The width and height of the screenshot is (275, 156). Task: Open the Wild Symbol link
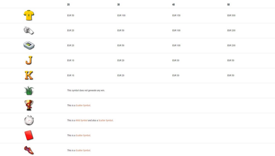82,120
